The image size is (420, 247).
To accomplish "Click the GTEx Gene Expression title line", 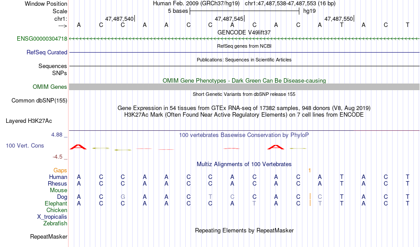I will click(x=244, y=108).
